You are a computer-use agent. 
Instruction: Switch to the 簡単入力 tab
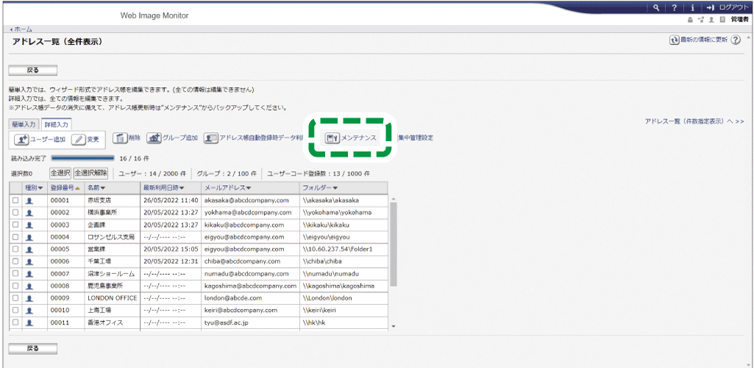pyautogui.click(x=24, y=124)
